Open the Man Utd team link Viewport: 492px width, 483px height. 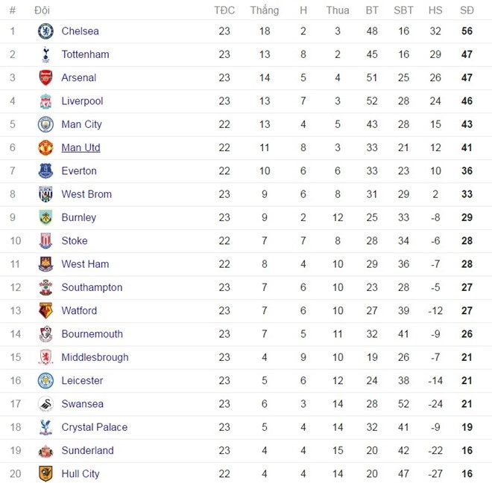81,147
